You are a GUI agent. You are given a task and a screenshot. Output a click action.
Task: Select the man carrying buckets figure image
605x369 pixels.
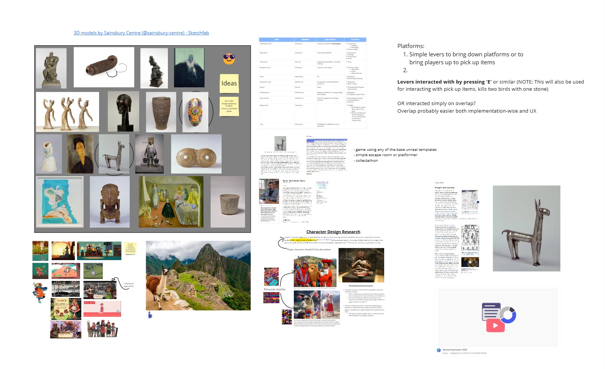click(x=149, y=154)
